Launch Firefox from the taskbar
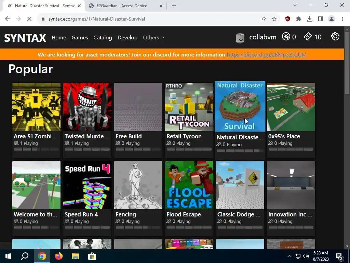 click(59, 256)
